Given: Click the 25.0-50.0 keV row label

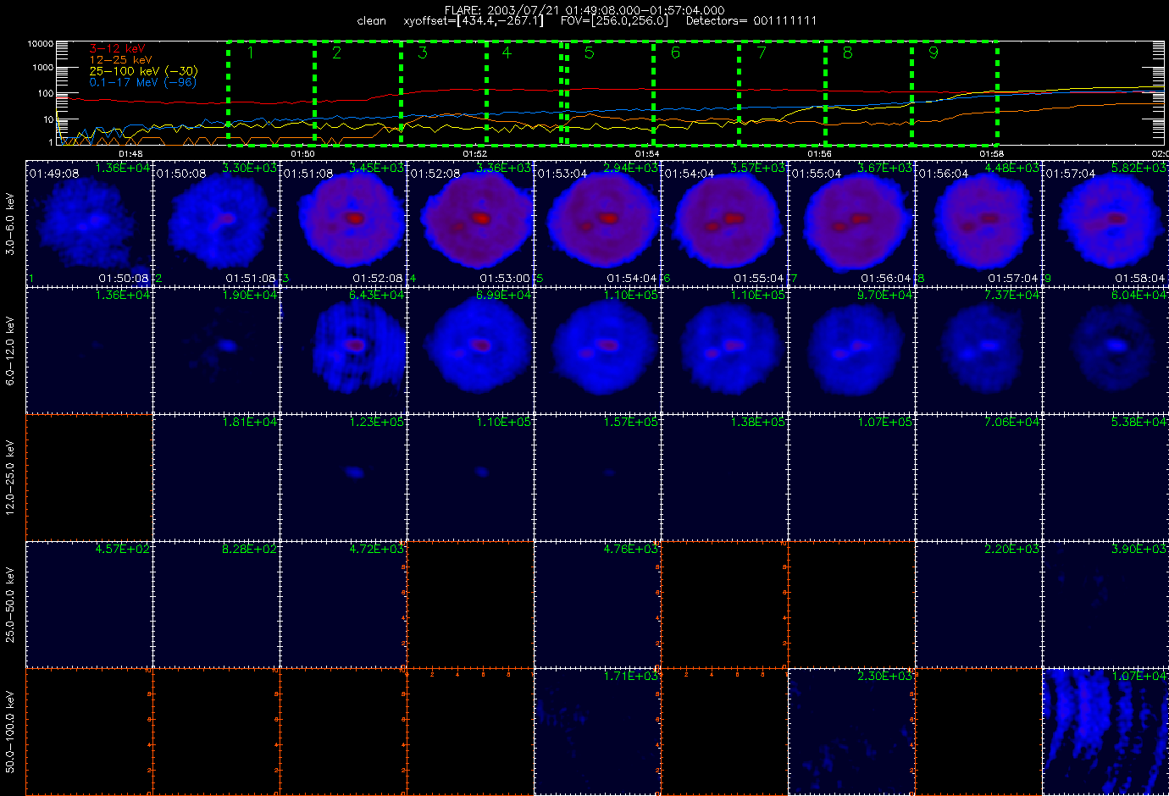Looking at the screenshot, I should pyautogui.click(x=10, y=605).
